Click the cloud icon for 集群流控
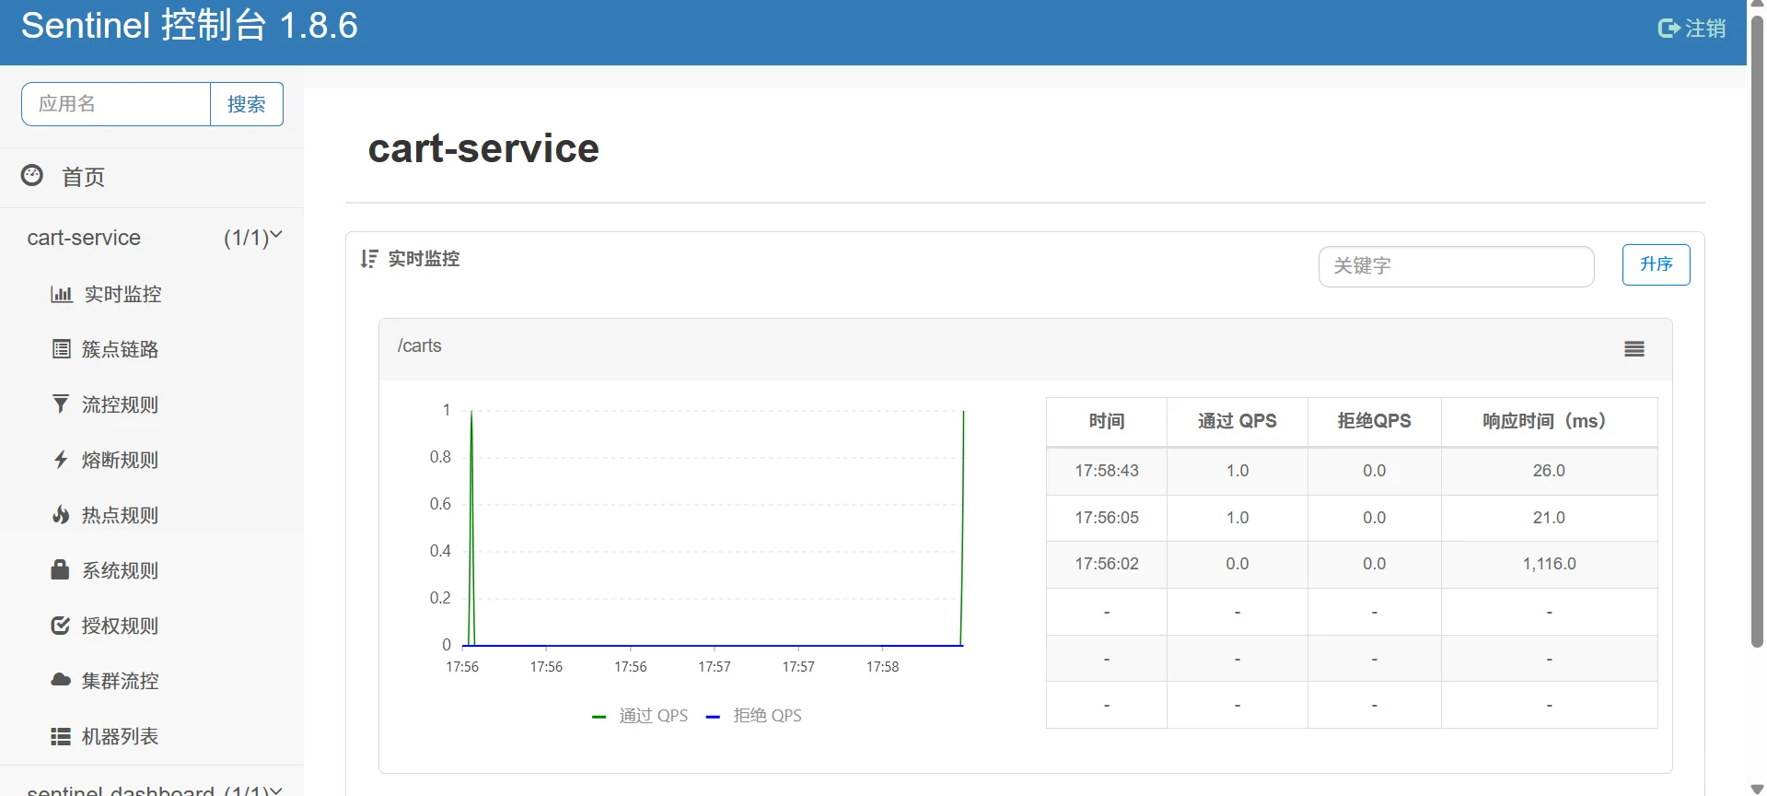 [61, 680]
